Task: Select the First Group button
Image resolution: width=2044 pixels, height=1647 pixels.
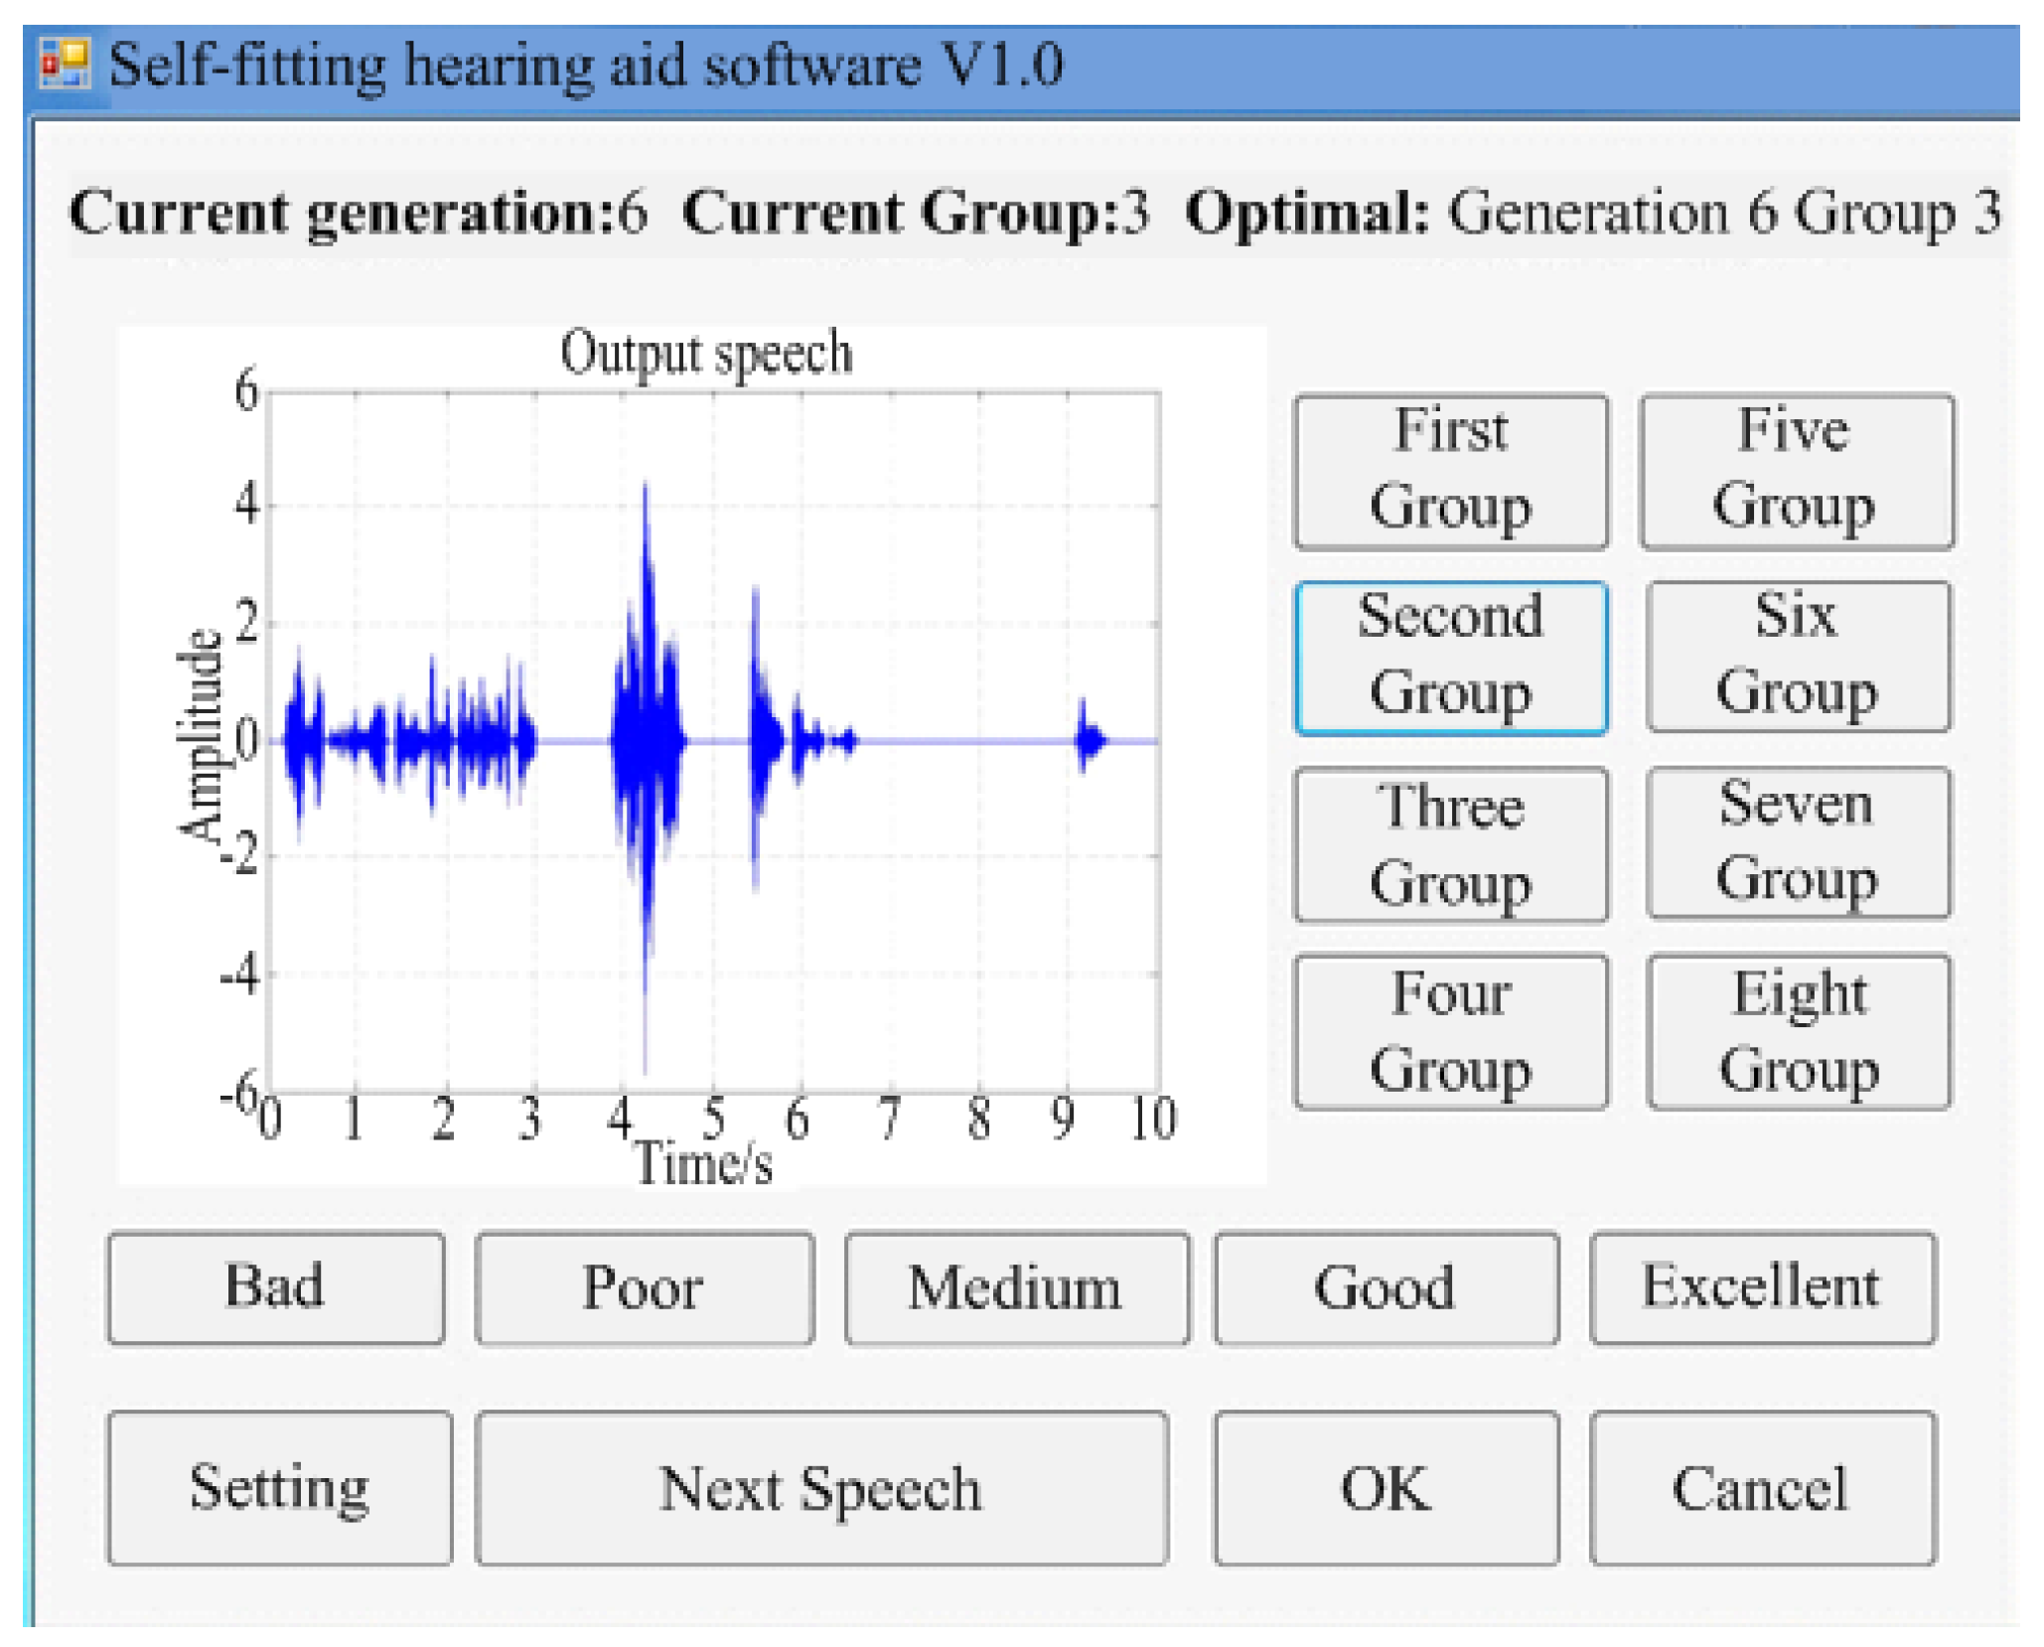Action: click(x=1449, y=471)
